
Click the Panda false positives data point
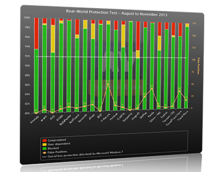152,88
